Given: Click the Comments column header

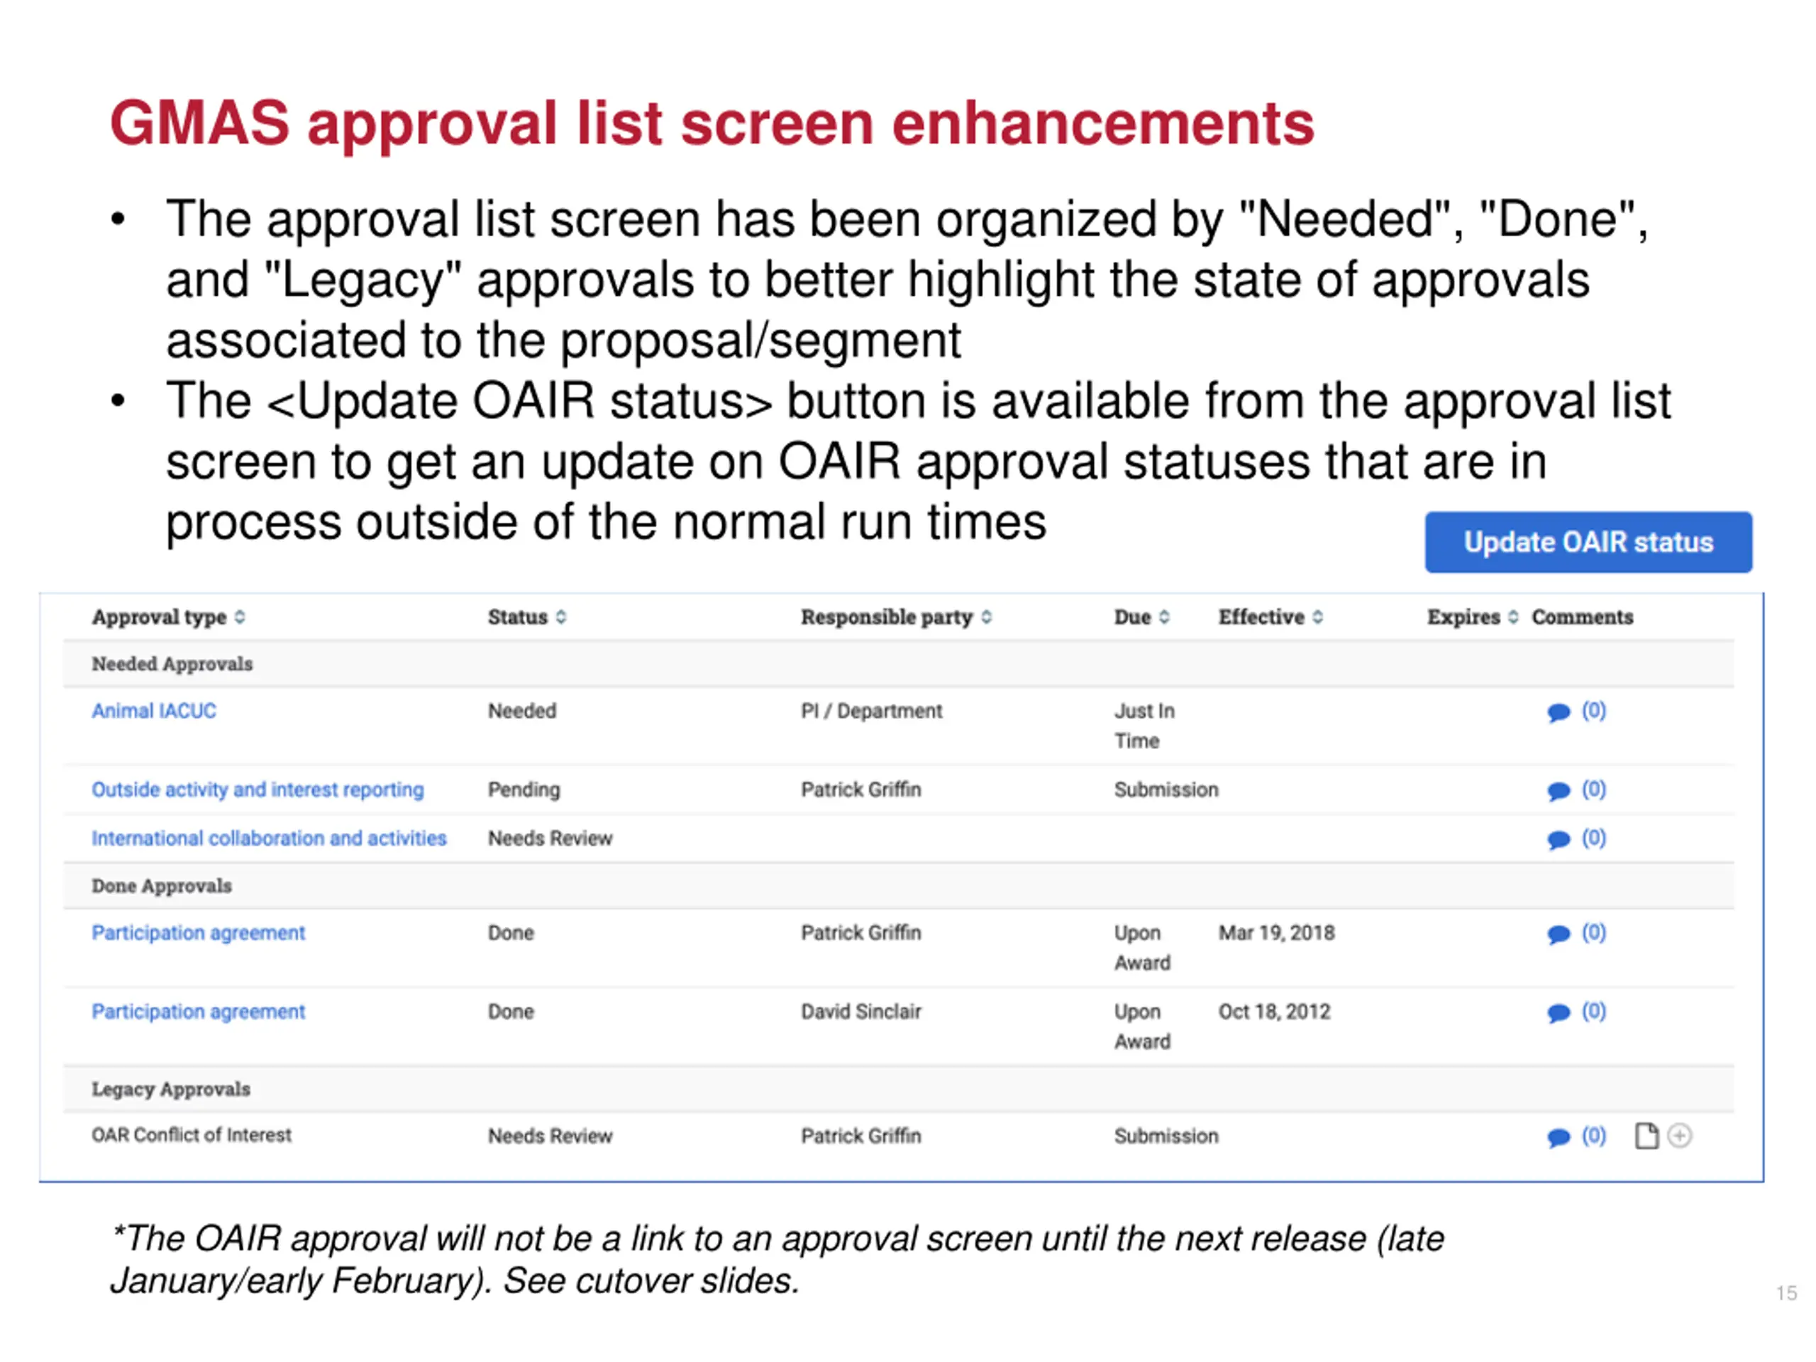Looking at the screenshot, I should [1582, 616].
